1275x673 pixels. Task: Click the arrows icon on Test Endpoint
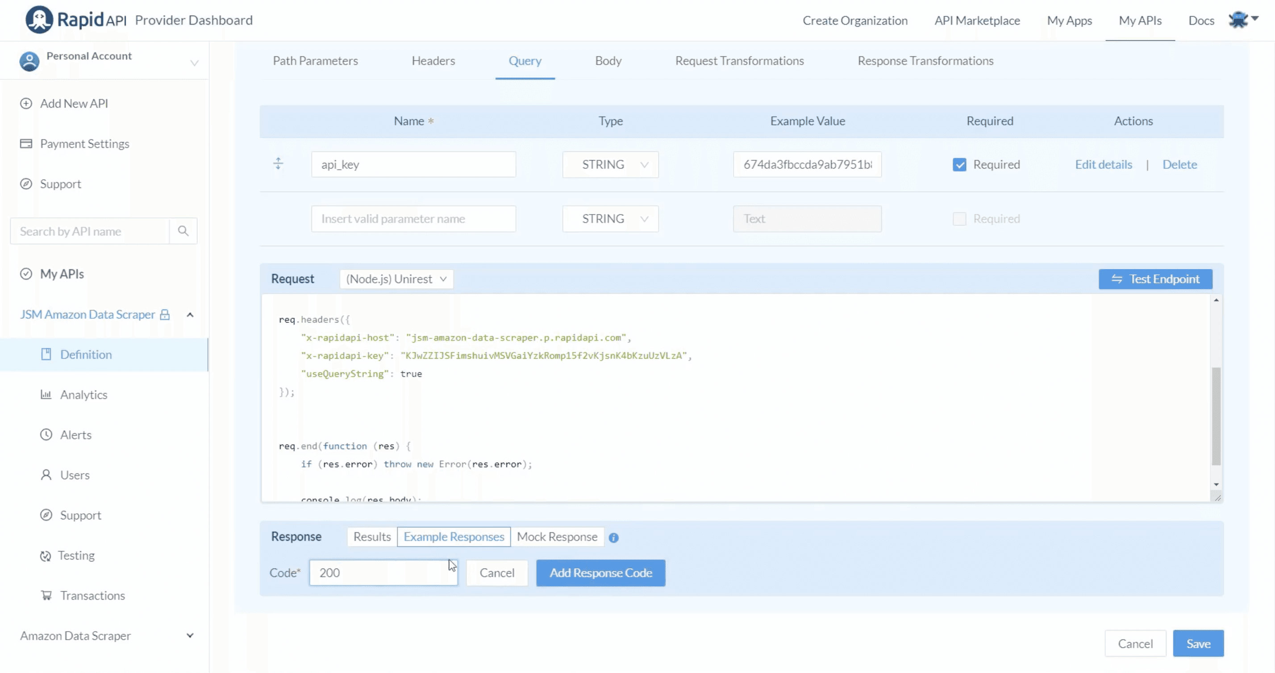pyautogui.click(x=1117, y=279)
